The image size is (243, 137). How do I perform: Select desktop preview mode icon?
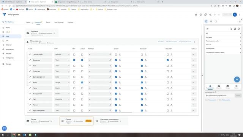(x=216, y=21)
